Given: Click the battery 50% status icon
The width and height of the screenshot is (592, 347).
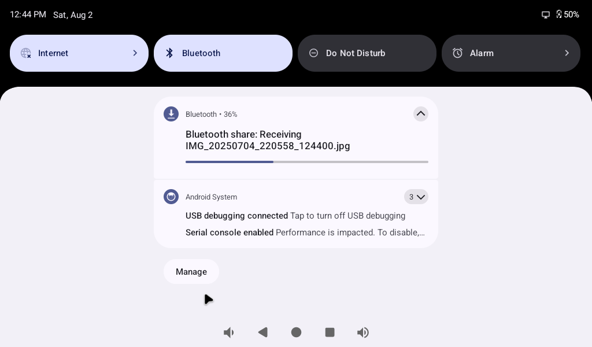Looking at the screenshot, I should tap(568, 14).
